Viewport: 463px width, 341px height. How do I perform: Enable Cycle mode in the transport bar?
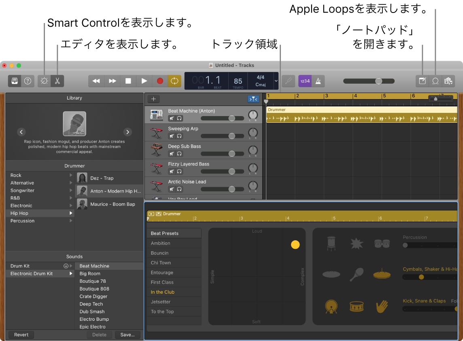point(174,81)
